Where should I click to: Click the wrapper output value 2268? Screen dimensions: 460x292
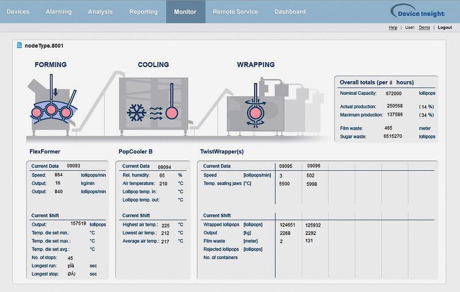(285, 233)
